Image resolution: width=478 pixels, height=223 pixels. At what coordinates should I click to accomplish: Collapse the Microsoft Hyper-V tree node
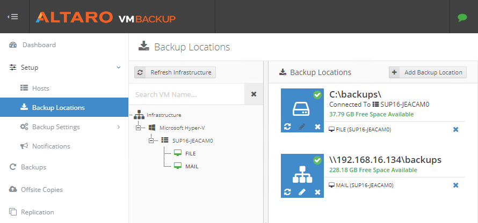[139, 128]
